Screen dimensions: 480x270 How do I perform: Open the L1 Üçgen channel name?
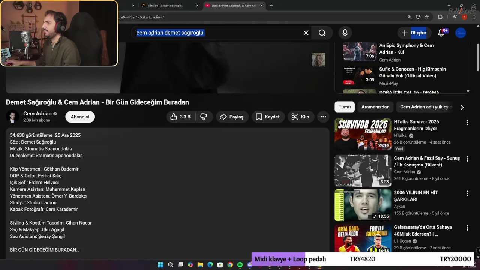tap(402, 241)
